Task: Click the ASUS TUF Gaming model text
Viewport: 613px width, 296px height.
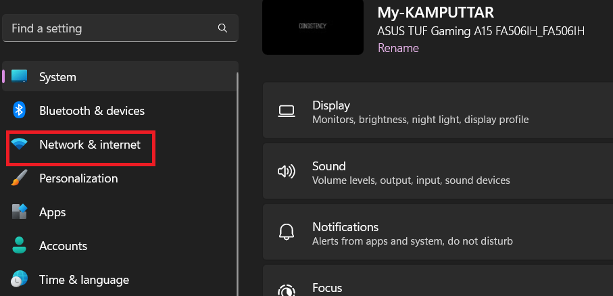Action: [x=481, y=31]
